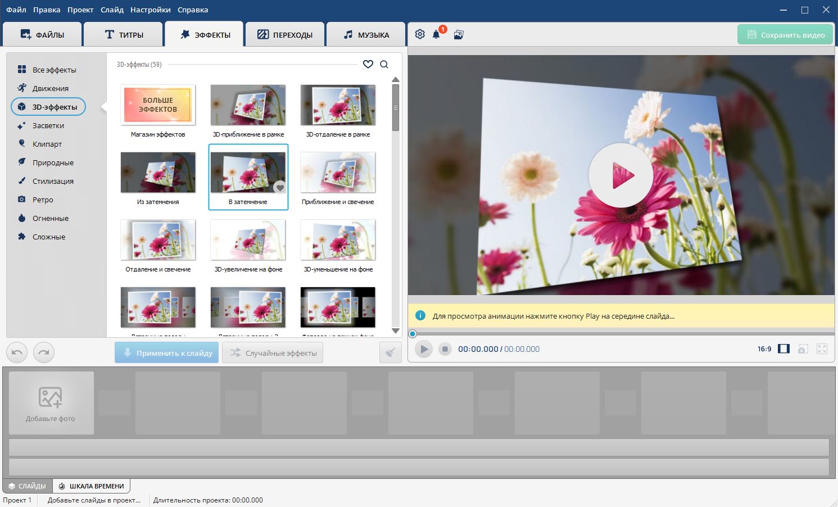Screen dimensions: 838x507
Task: Toggle fullscreen preview mode
Action: (x=822, y=349)
